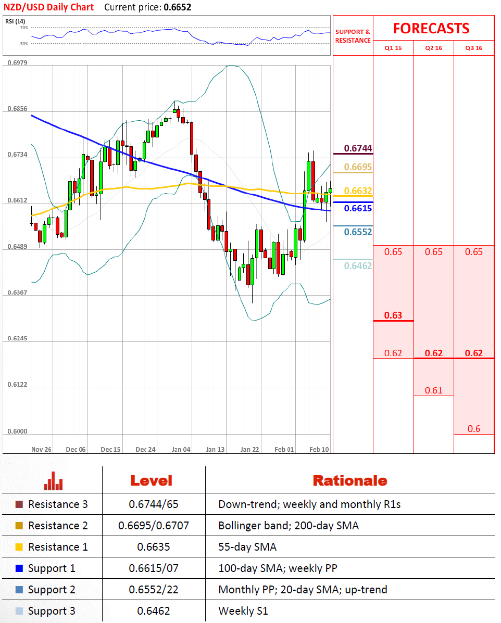
Task: Click the 0.6367 price axis label
Action: pos(18,293)
